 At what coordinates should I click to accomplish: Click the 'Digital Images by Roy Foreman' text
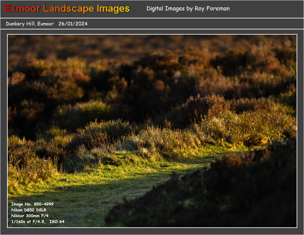[x=188, y=9]
